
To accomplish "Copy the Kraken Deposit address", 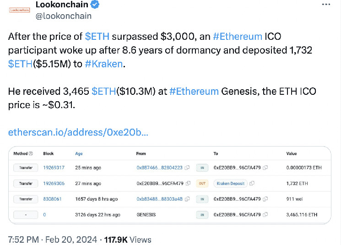I will coord(252,183).
